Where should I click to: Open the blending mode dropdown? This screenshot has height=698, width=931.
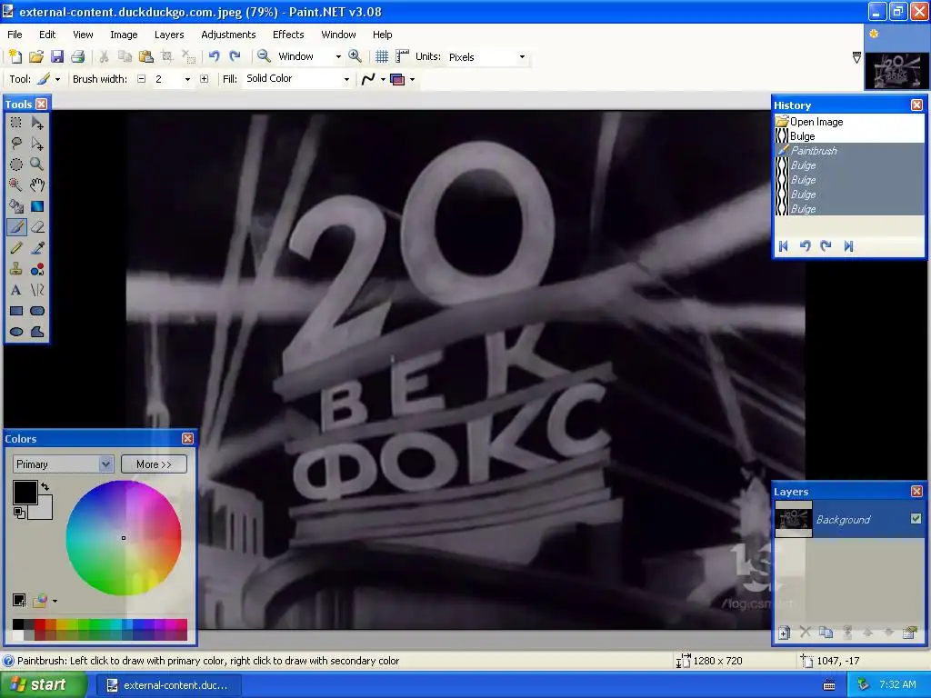click(412, 79)
